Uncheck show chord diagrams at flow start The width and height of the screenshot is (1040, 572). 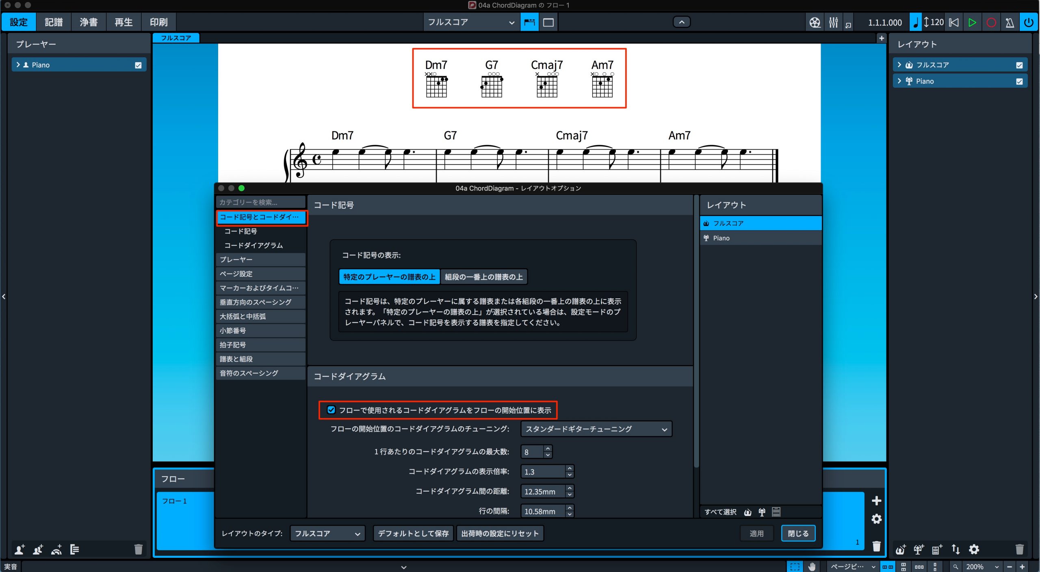[x=331, y=410]
